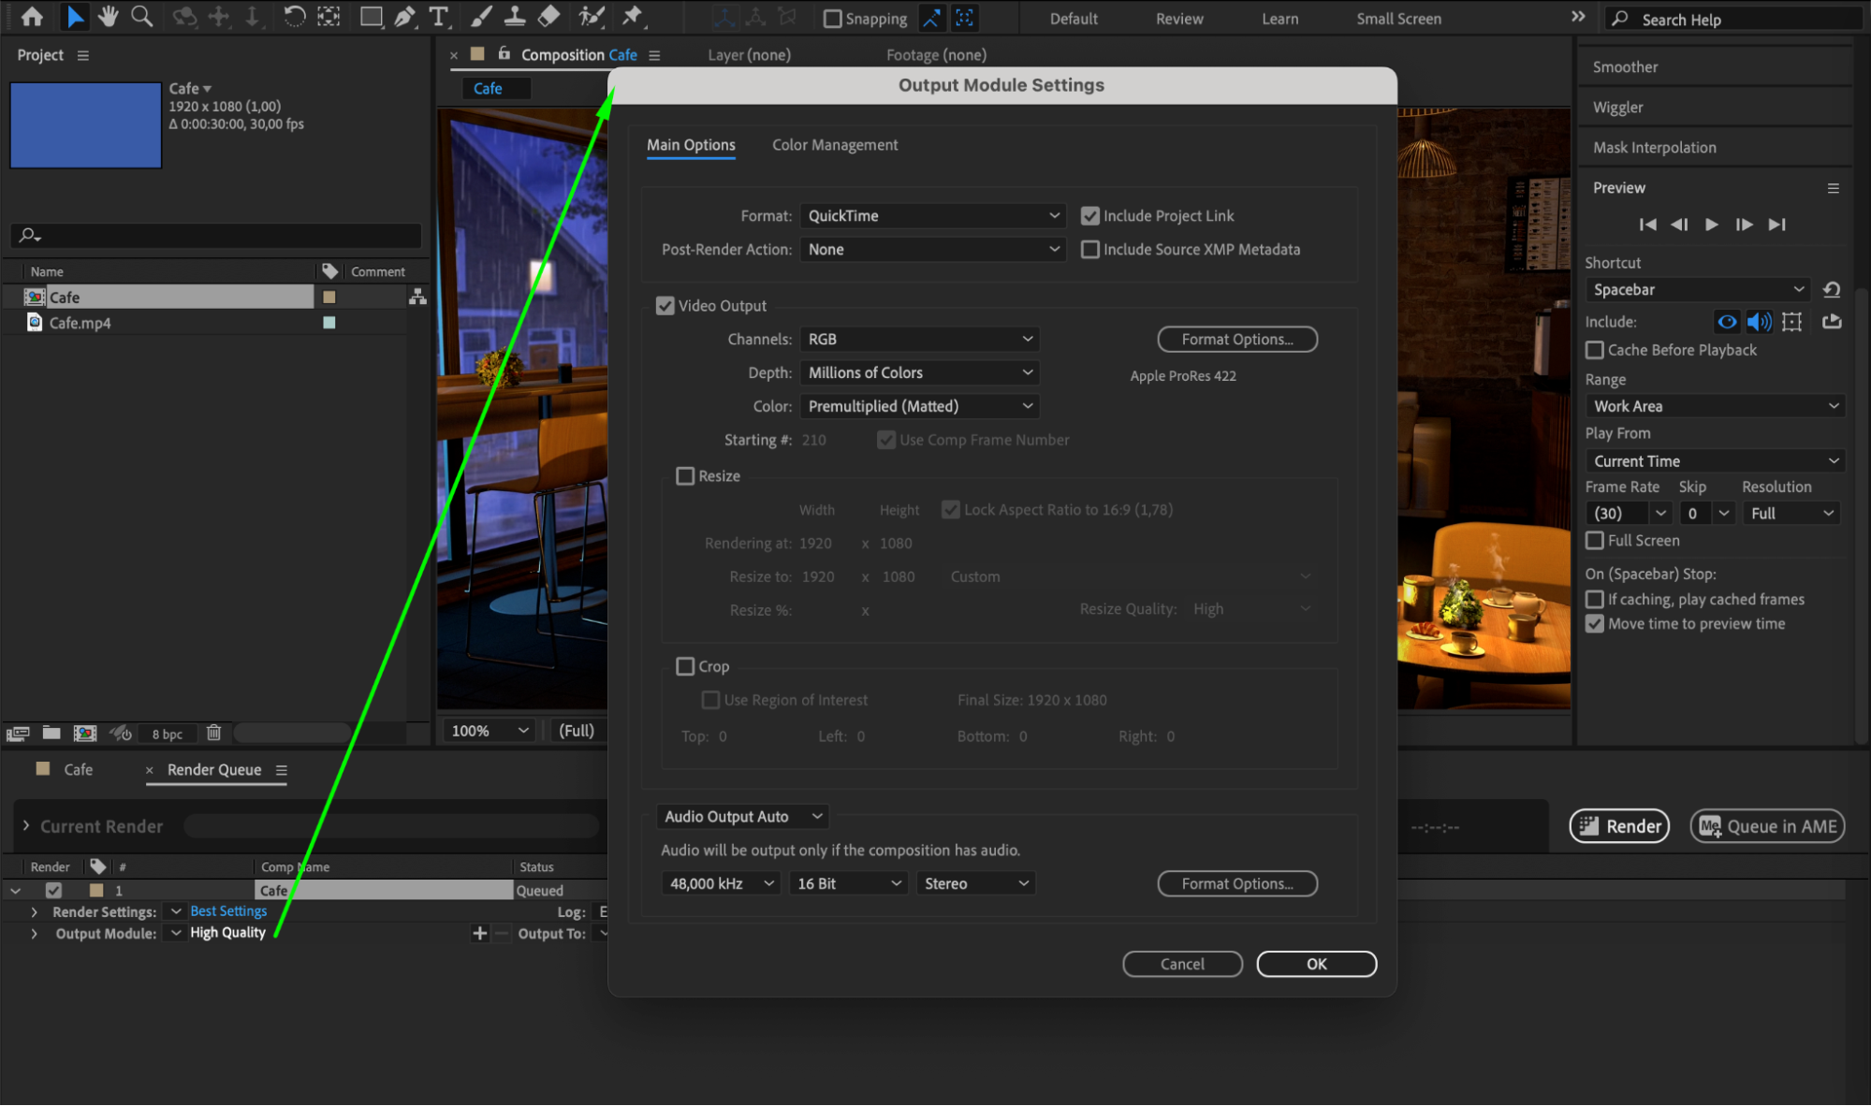This screenshot has height=1106, width=1871.
Task: Open the Channels dropdown showing RGB
Action: (x=919, y=340)
